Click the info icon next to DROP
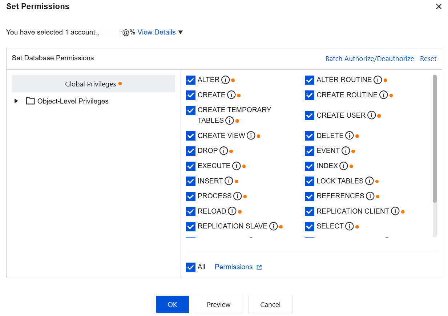448x316 pixels. point(223,151)
